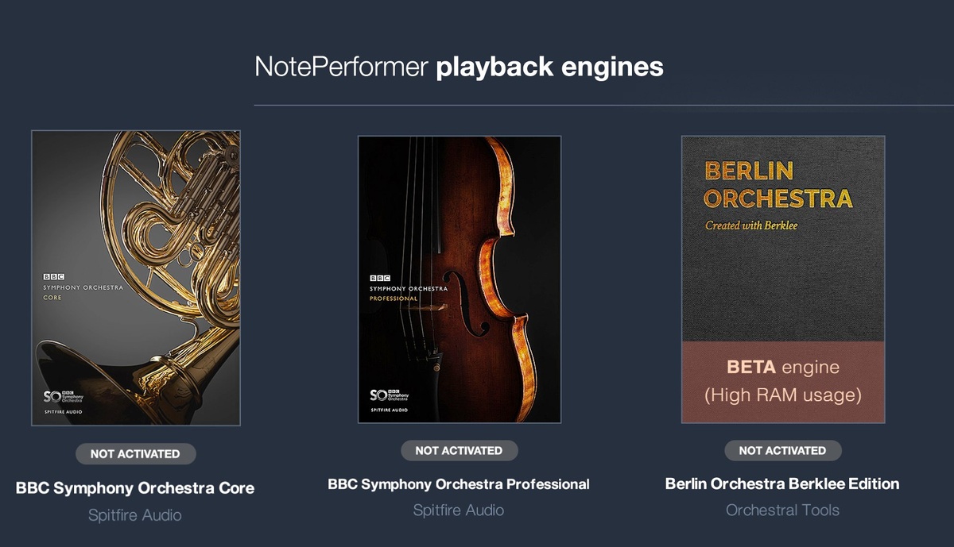Screen dimensions: 954x547
Task: Open the BBC Symphony Orchestra Core cover image
Action: pyautogui.click(x=136, y=278)
